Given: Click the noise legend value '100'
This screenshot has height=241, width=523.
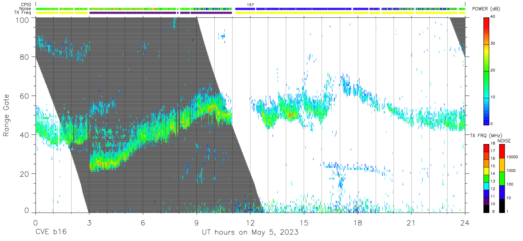Looking at the screenshot, I should click(511, 184).
